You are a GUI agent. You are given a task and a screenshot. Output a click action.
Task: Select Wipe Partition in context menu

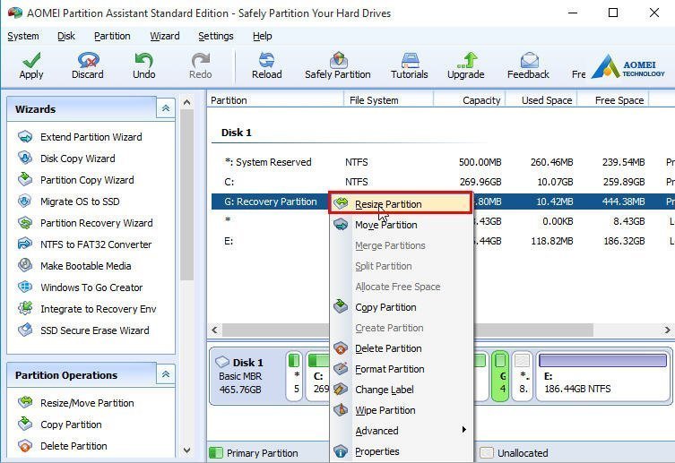coord(402,410)
